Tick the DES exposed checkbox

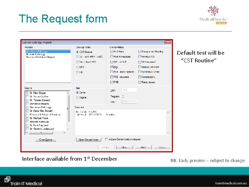140,62
